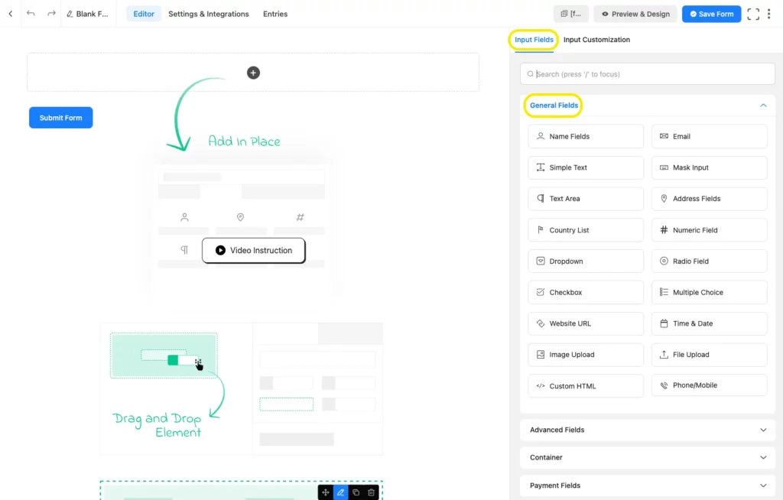Image resolution: width=783 pixels, height=500 pixels.
Task: Go back using the left chevron icon
Action: [x=11, y=14]
